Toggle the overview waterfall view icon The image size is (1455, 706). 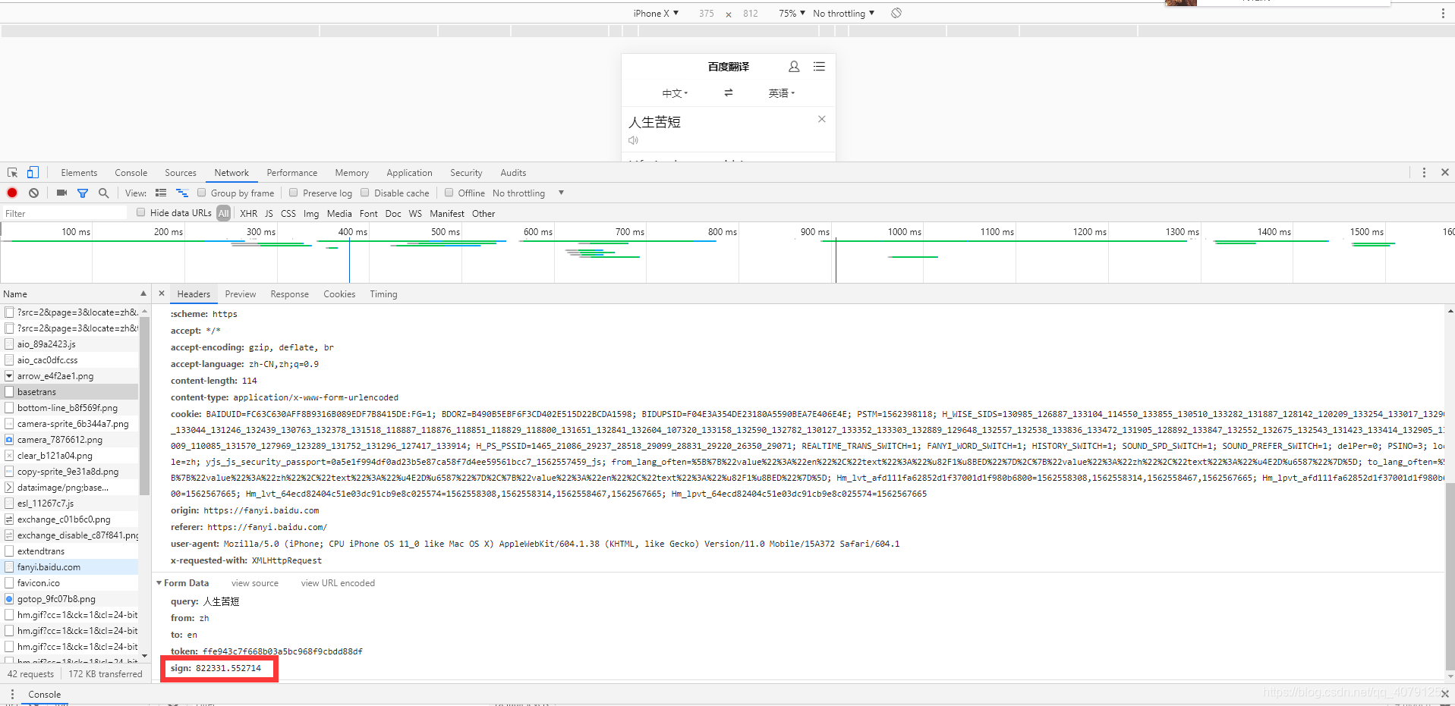click(182, 193)
